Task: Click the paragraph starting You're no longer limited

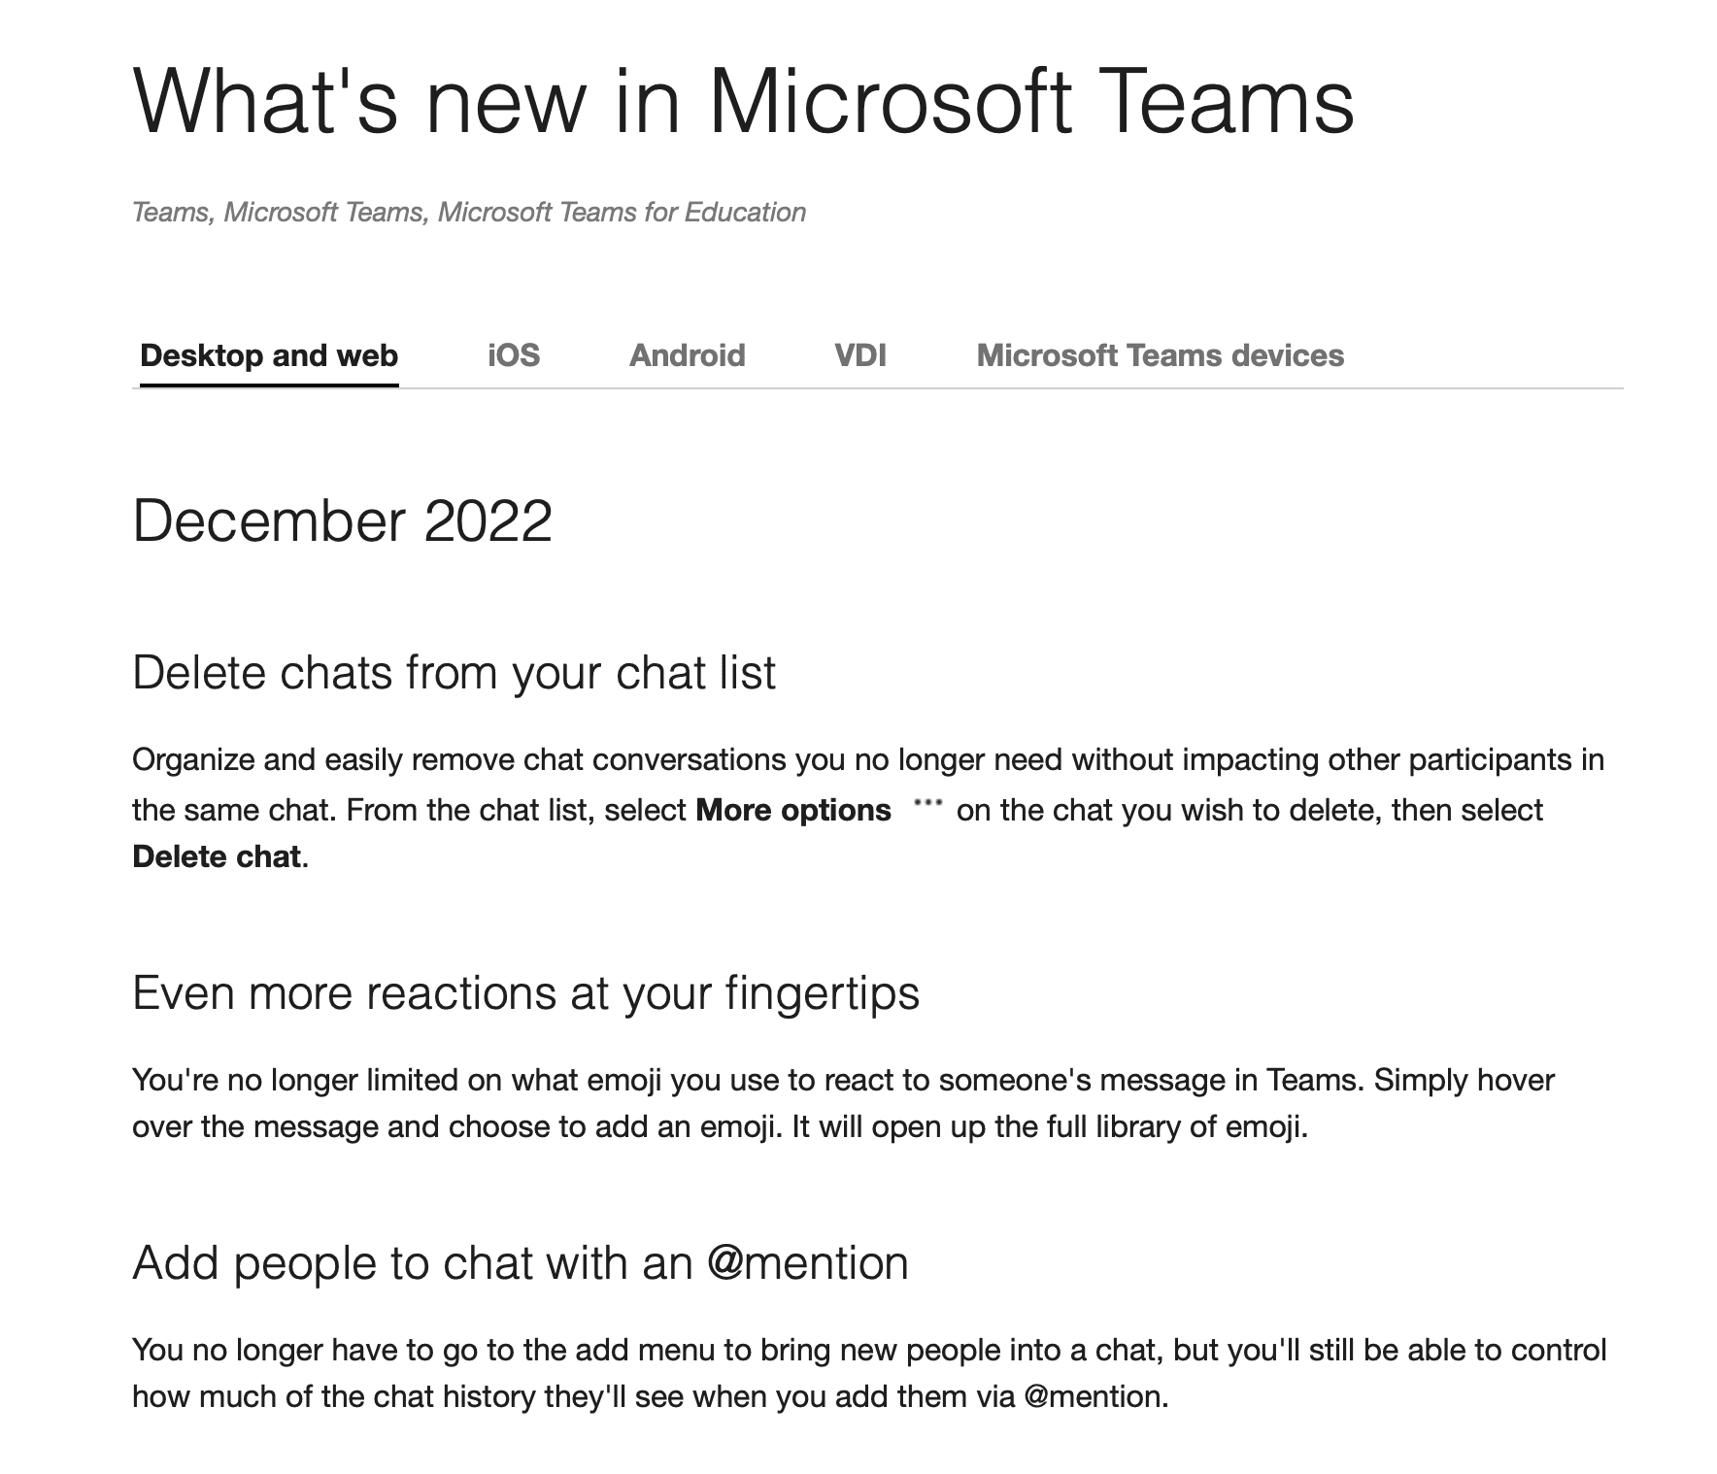Action: [843, 1103]
